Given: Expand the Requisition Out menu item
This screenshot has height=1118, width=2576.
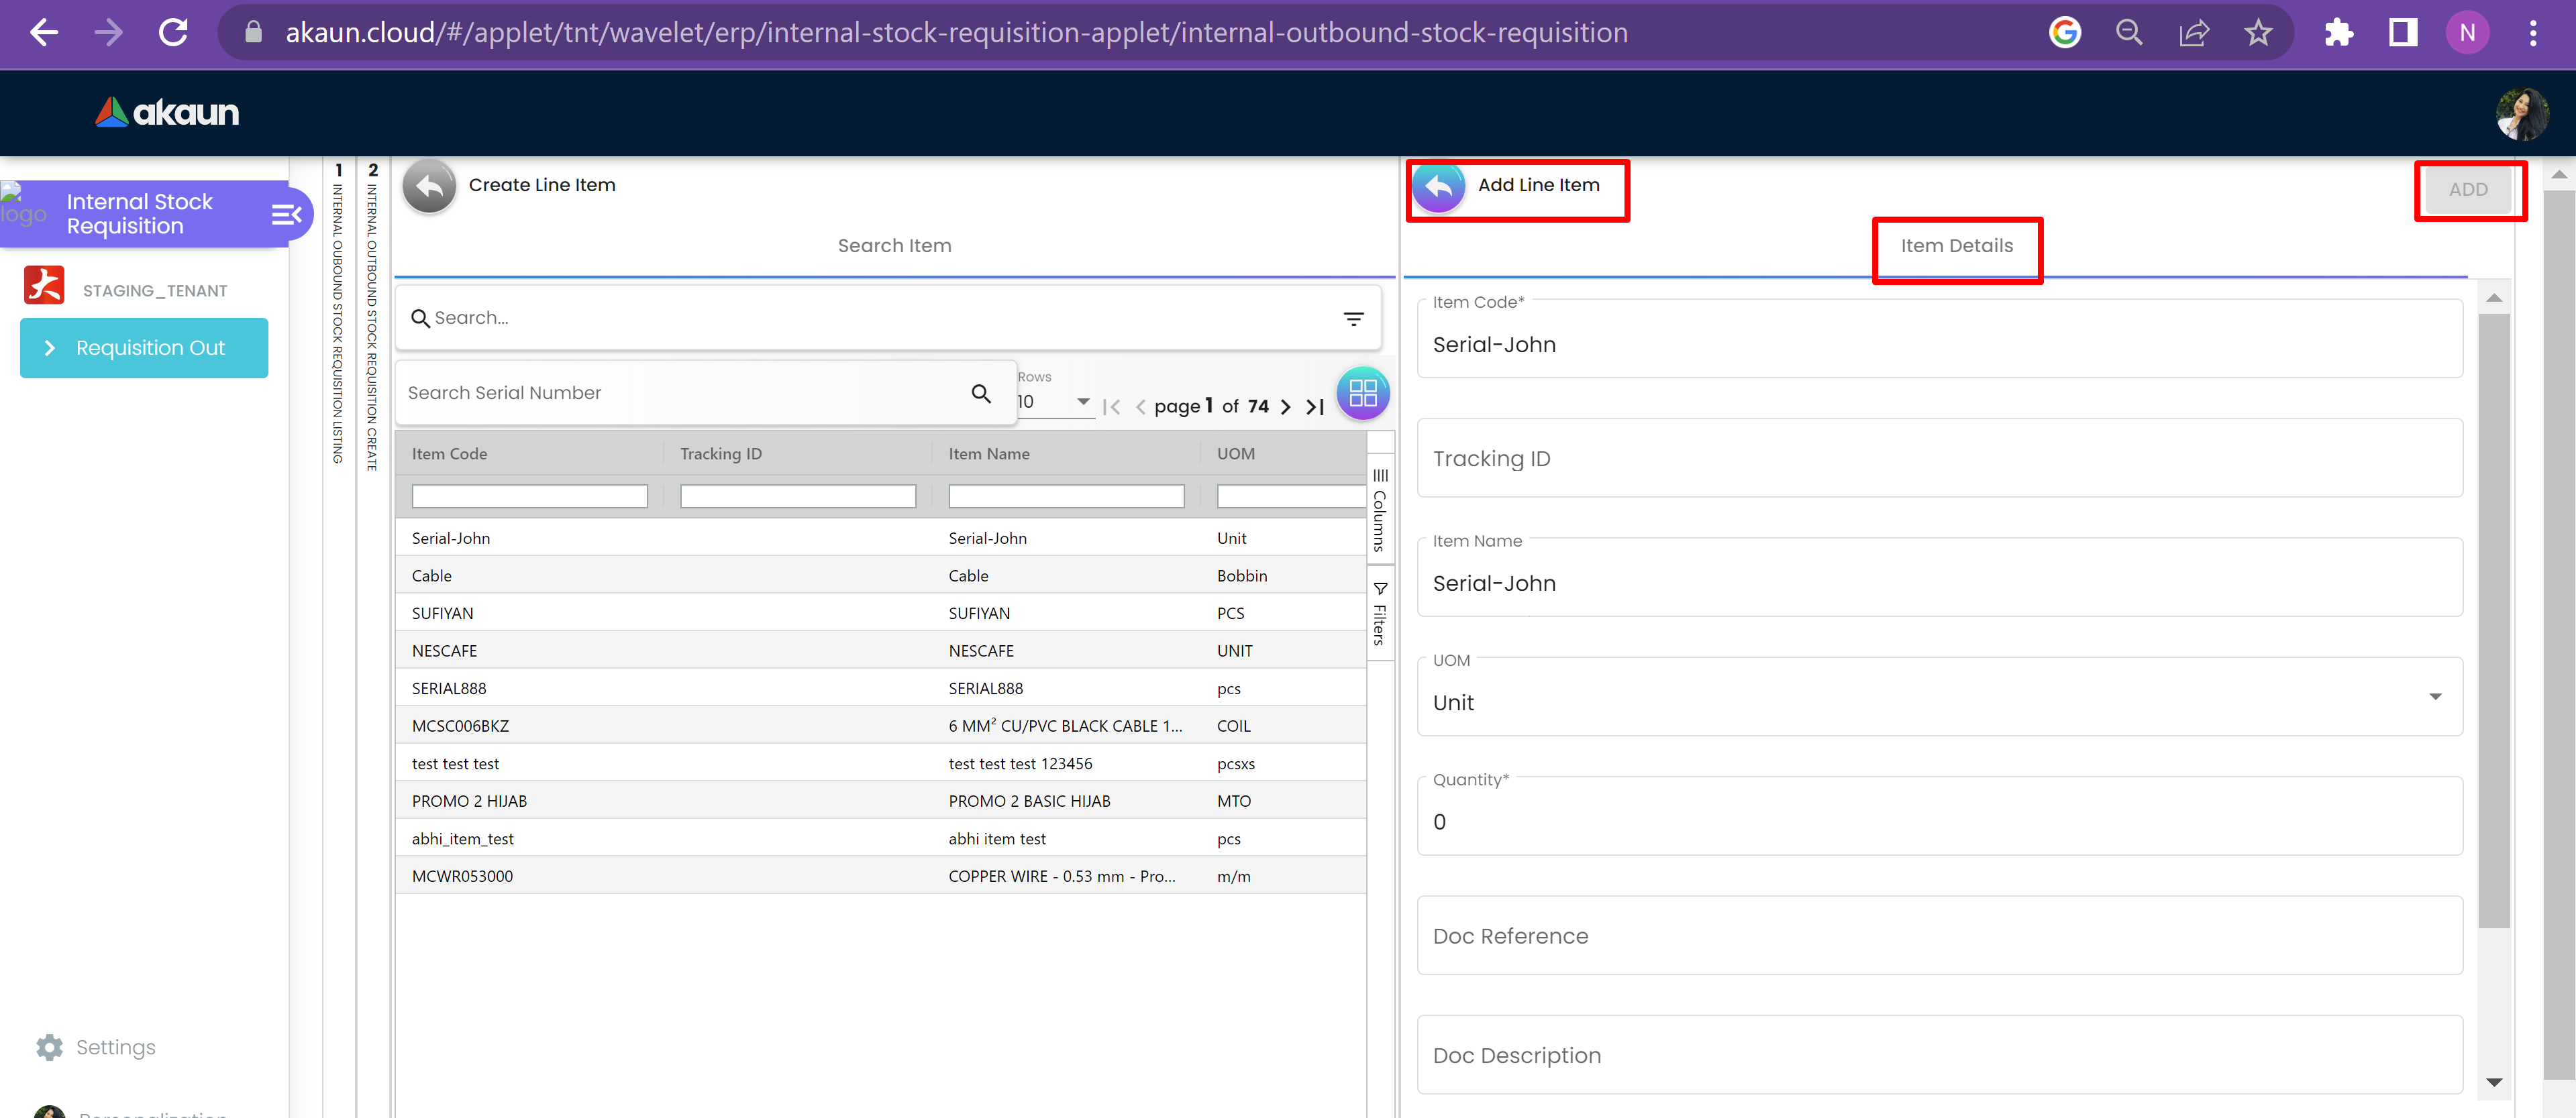Looking at the screenshot, I should (144, 347).
